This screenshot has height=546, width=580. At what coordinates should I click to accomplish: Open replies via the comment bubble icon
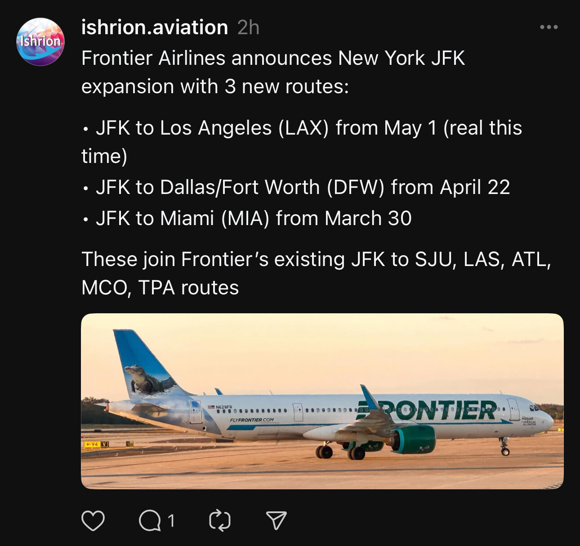[150, 521]
